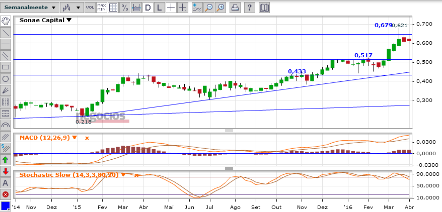Click the 0,679 high price label
Image resolution: width=442 pixels, height=212 pixels.
[x=383, y=25]
